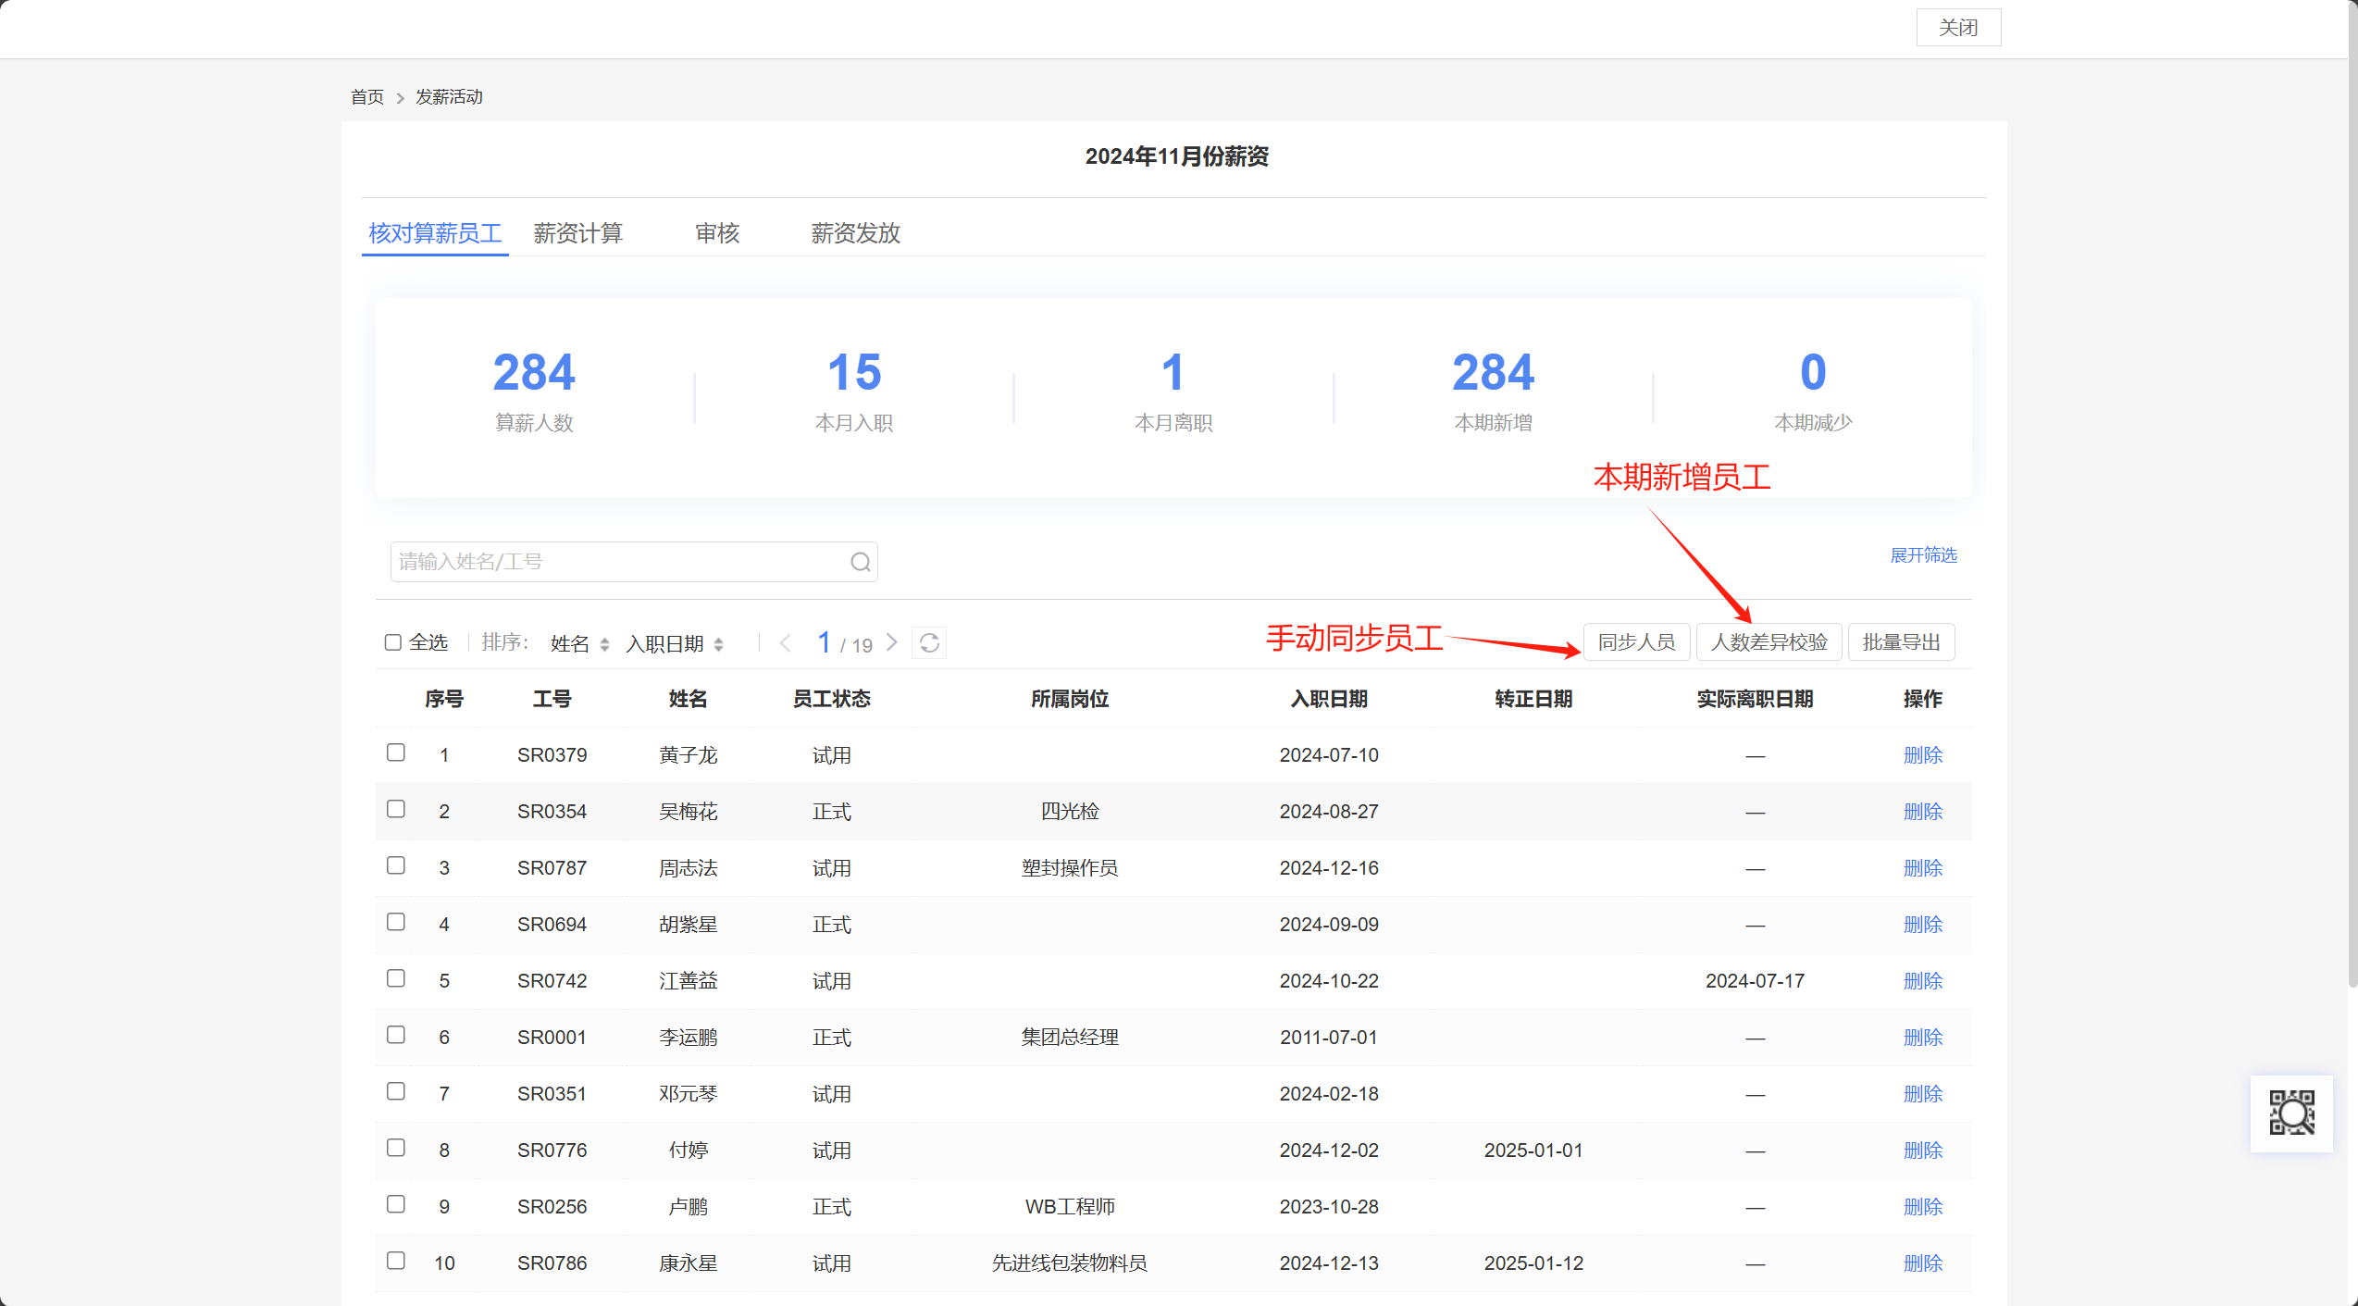This screenshot has height=1306, width=2358.
Task: Open the QR code scan widget
Action: (2291, 1113)
